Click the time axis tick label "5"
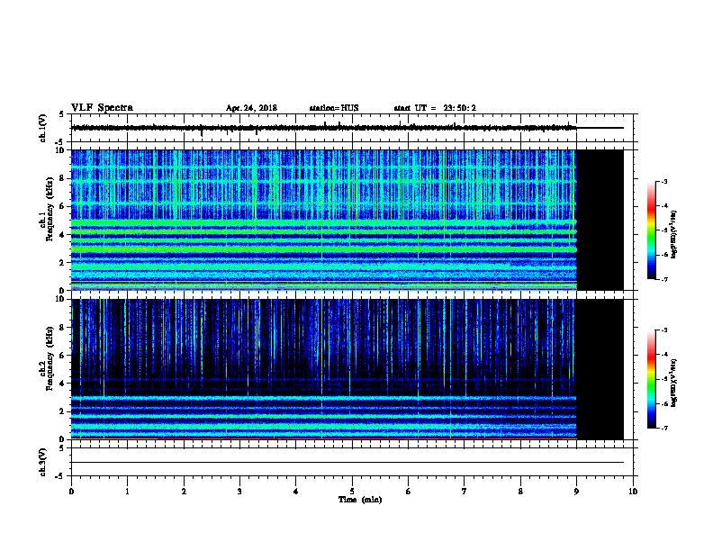 (x=352, y=491)
